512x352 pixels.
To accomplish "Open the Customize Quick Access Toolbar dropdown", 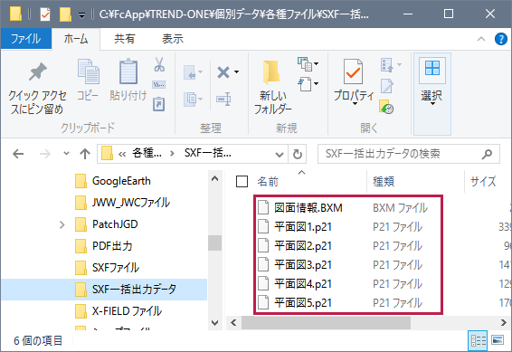I will [x=81, y=15].
